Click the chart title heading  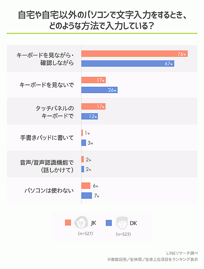coord(102,20)
